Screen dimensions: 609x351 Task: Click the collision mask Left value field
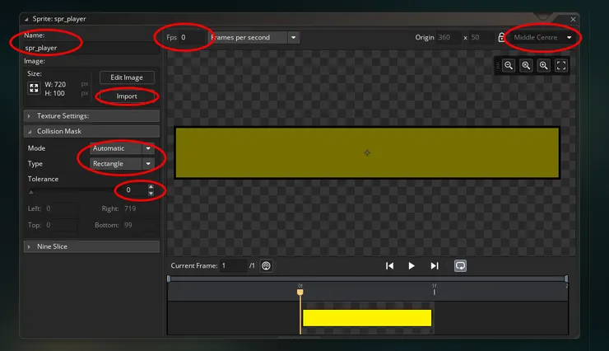[x=60, y=208]
